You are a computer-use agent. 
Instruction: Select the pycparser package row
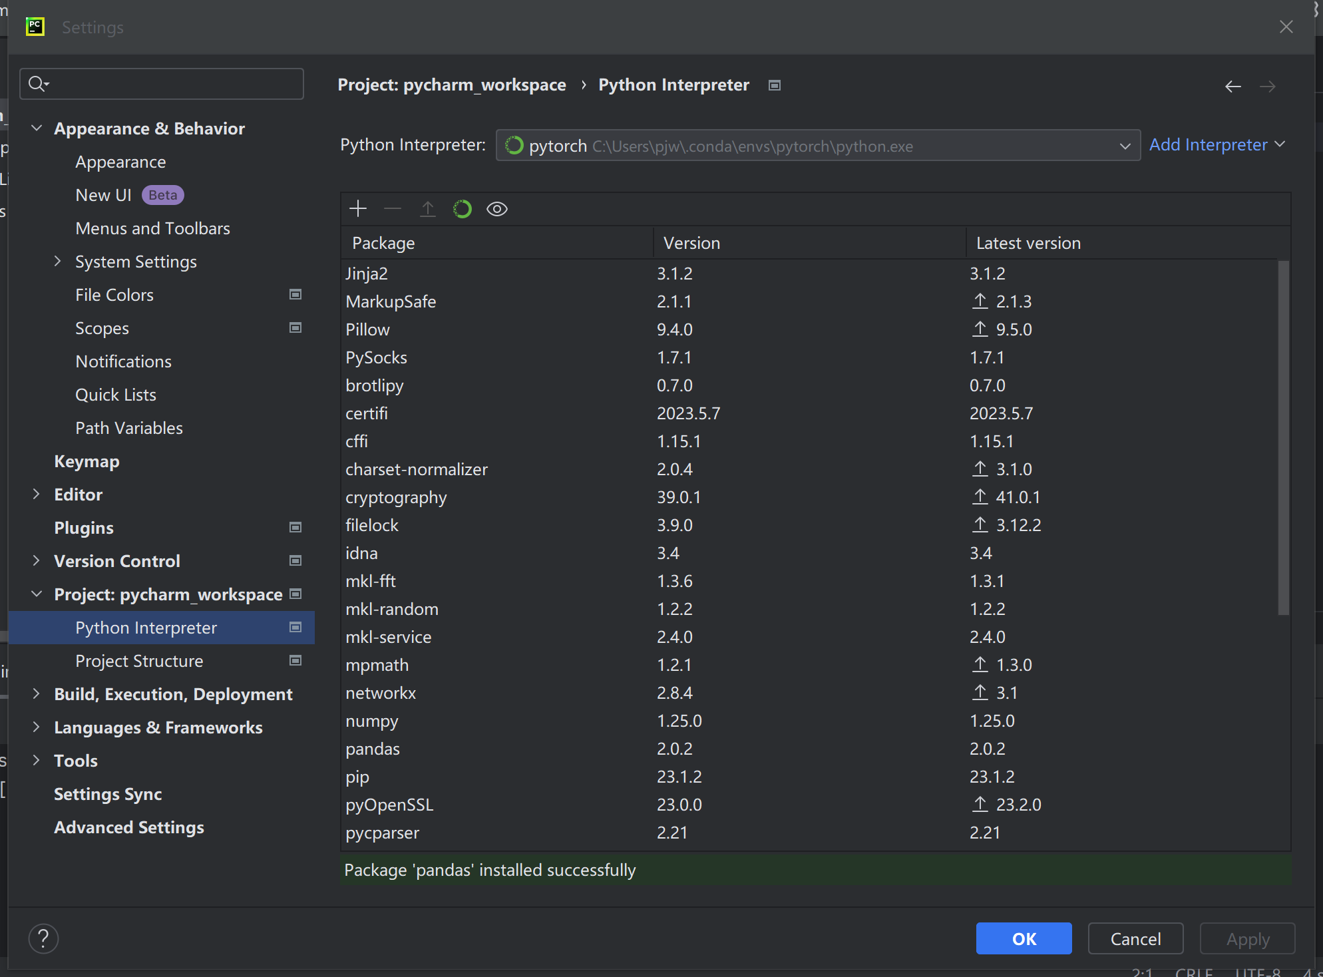pyautogui.click(x=809, y=833)
